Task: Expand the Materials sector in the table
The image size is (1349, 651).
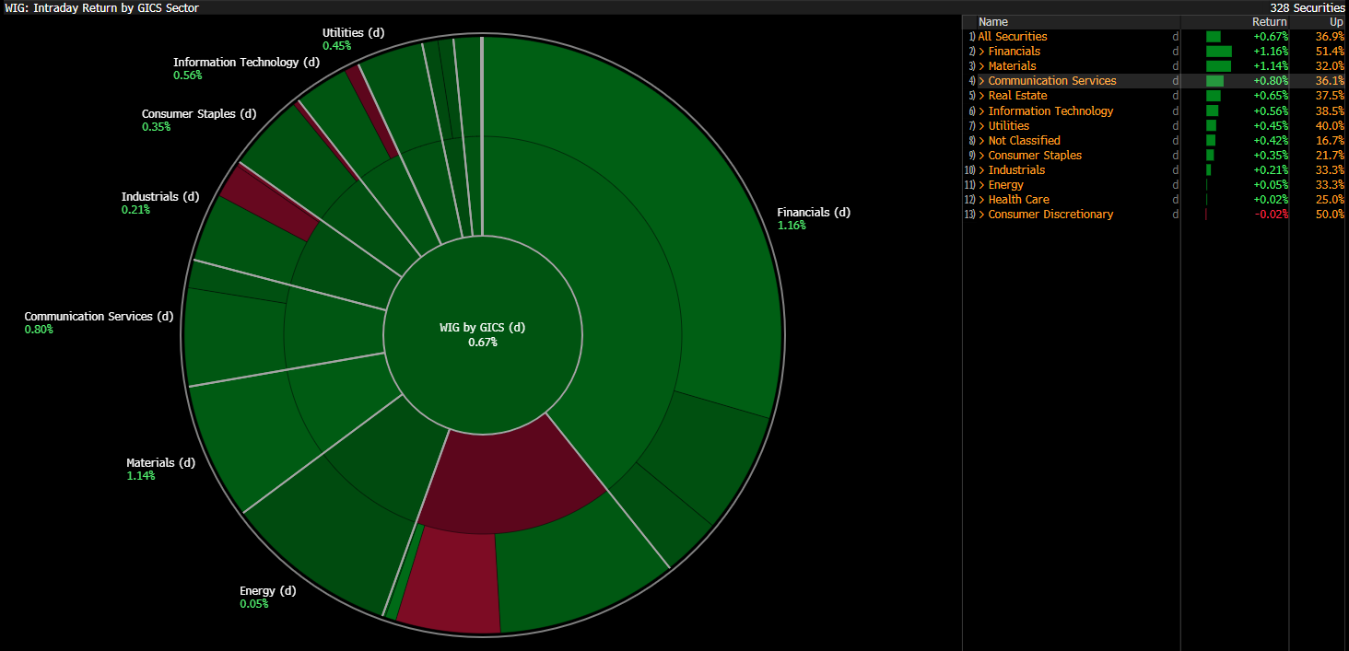Action: click(x=982, y=66)
